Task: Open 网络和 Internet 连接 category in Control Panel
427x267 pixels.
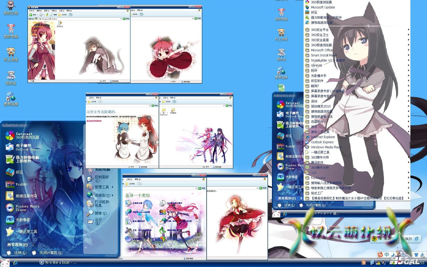Action: click(137, 212)
